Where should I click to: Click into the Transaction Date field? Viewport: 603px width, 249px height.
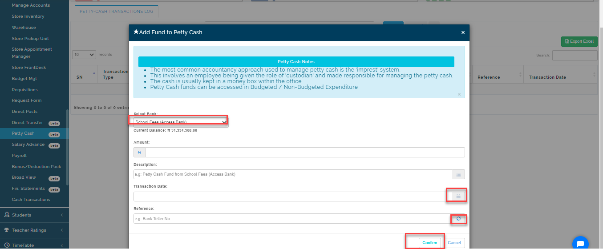(x=293, y=196)
